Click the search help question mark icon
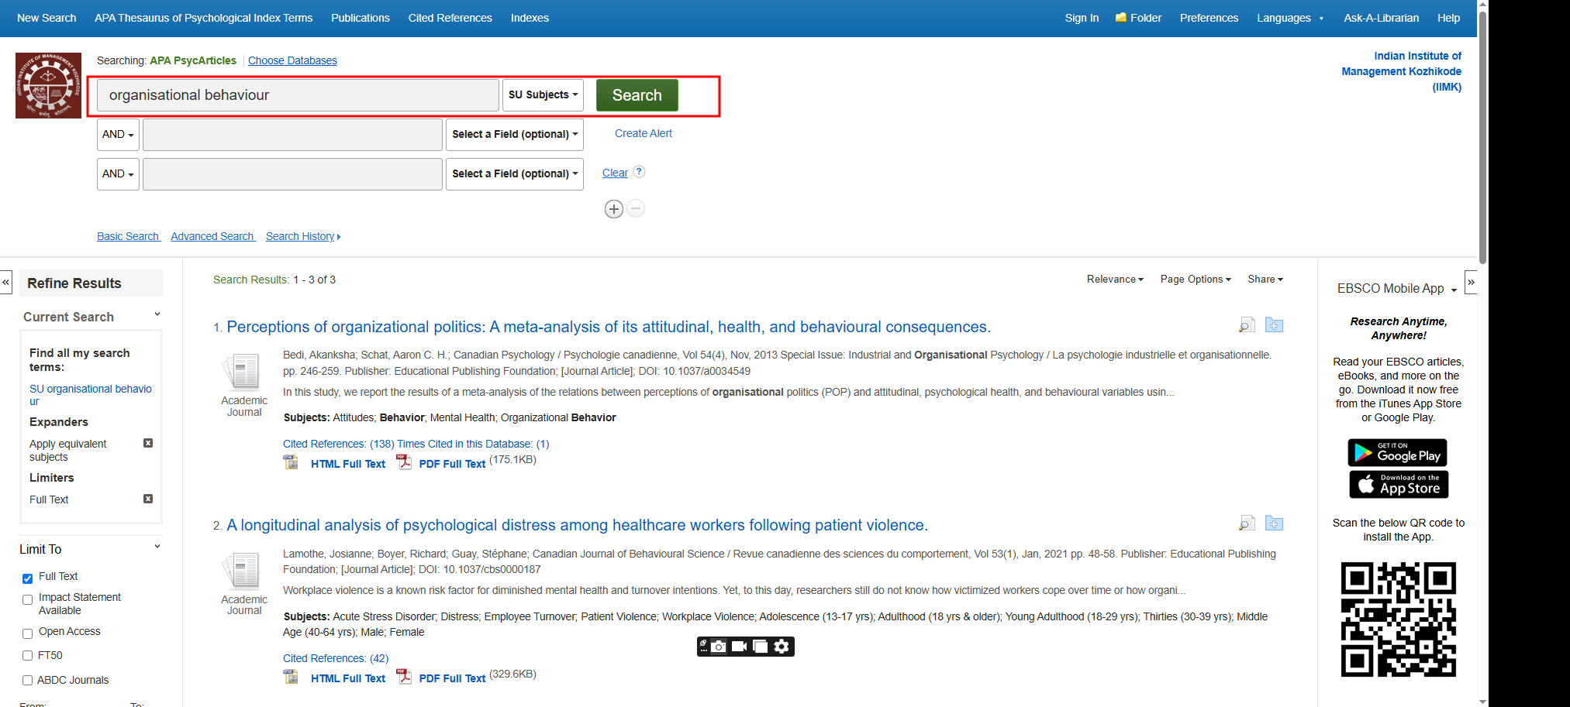 639,172
